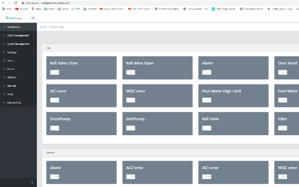This screenshot has width=299, height=187.
Task: Open the Virtual Awards bookmark
Action: [x=196, y=9]
